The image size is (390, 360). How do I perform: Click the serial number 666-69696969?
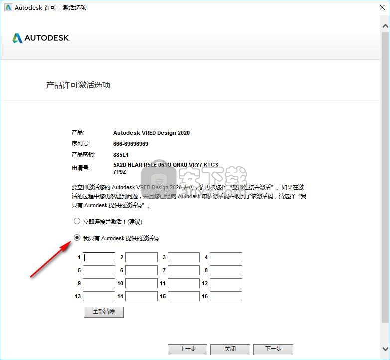pos(131,144)
